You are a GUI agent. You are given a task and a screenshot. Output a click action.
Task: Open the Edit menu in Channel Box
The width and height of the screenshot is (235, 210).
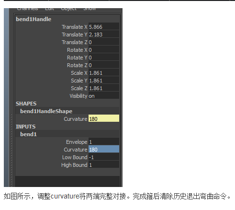tap(49, 9)
